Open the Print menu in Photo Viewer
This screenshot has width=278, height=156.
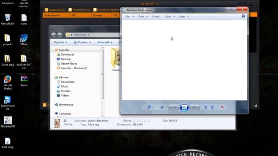pyautogui.click(x=143, y=16)
